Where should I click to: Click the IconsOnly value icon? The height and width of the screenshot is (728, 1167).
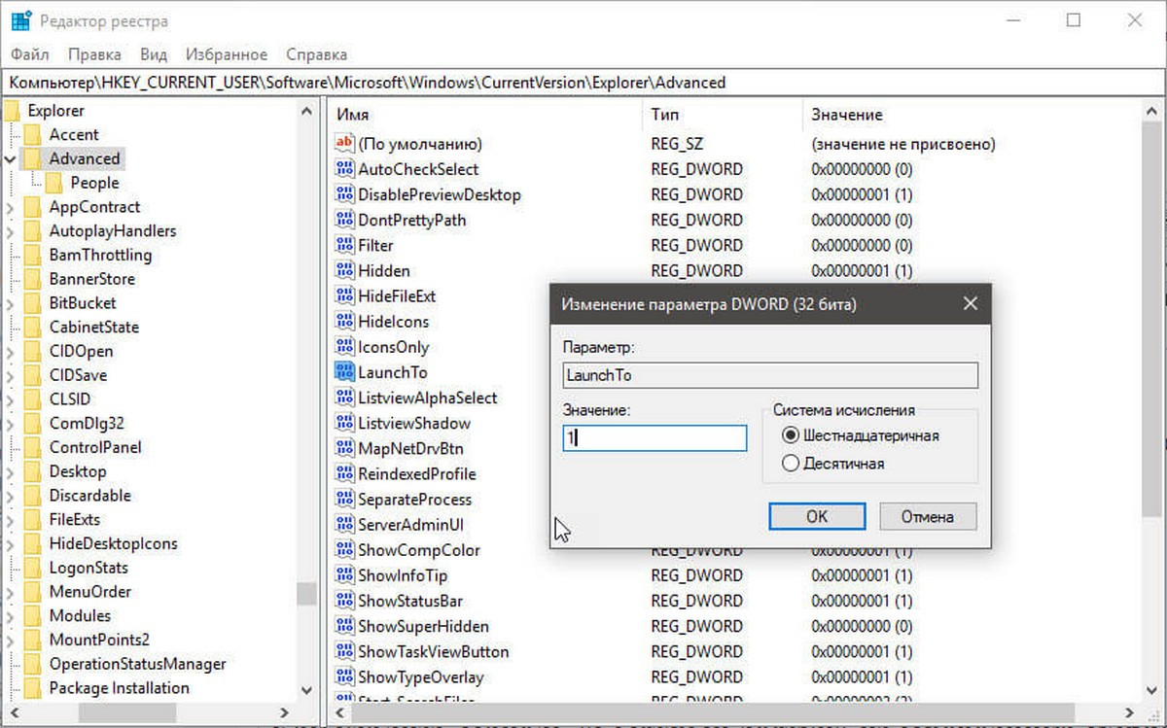click(x=344, y=346)
